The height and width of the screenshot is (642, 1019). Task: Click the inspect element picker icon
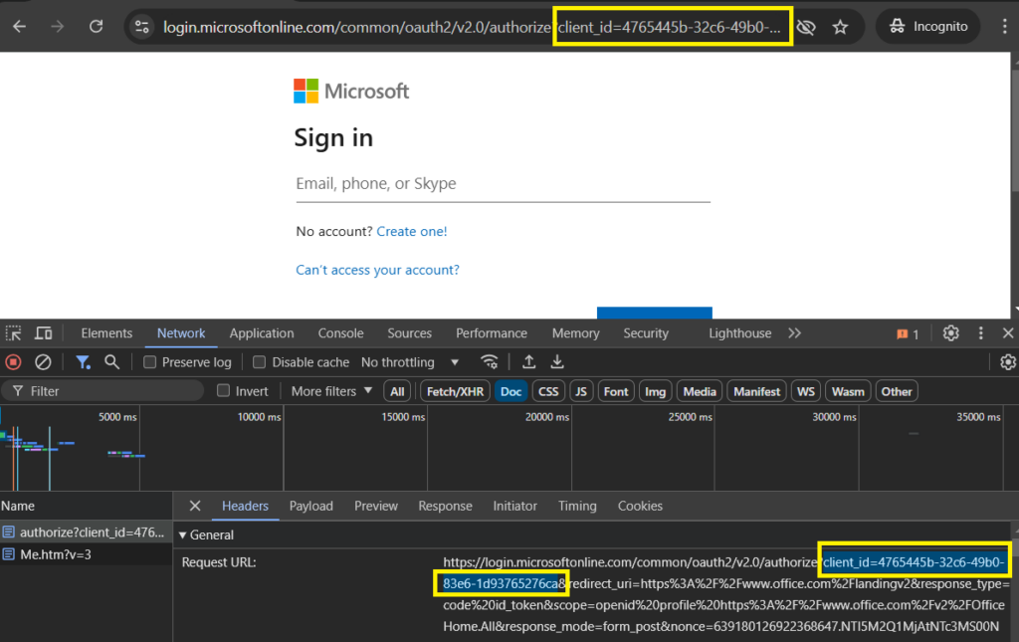point(14,333)
